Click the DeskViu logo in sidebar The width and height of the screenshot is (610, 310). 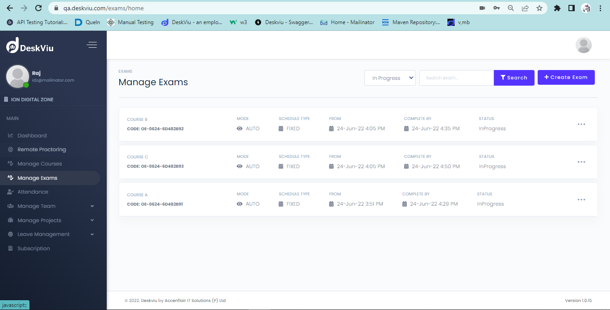[30, 45]
